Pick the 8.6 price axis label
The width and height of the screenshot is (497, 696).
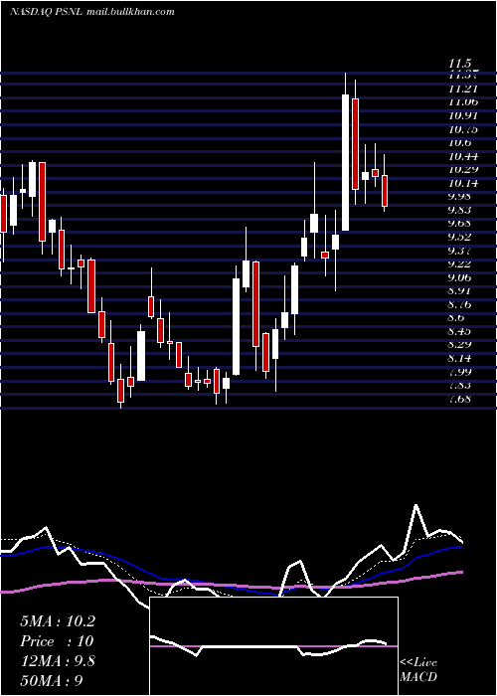click(x=457, y=318)
